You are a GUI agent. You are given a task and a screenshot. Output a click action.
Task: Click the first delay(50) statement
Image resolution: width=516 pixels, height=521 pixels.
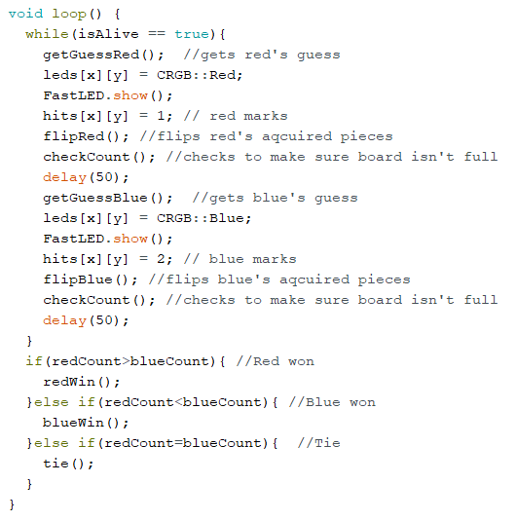pyautogui.click(x=86, y=177)
